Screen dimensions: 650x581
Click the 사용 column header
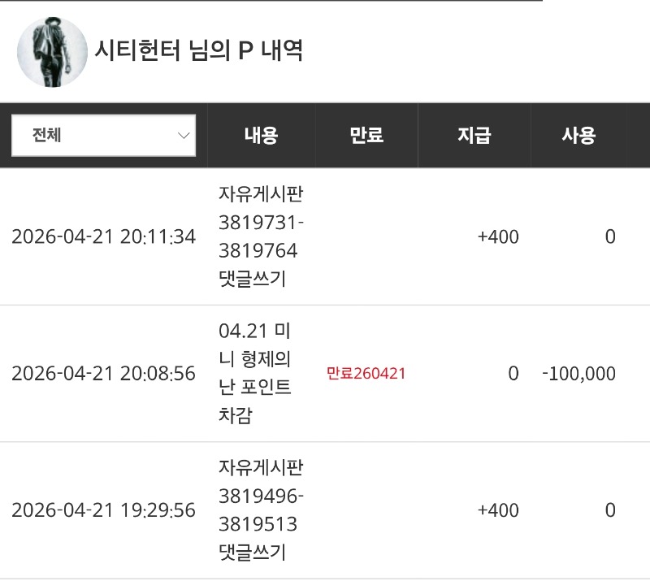[x=578, y=135]
